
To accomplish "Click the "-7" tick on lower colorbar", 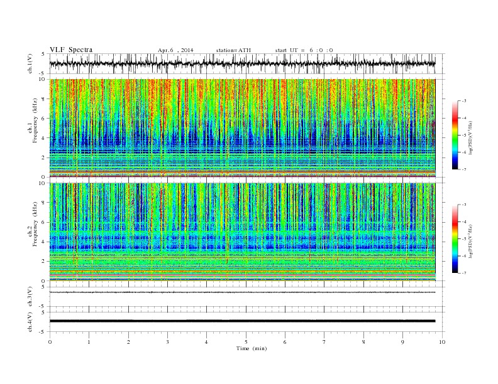I will pos(463,273).
